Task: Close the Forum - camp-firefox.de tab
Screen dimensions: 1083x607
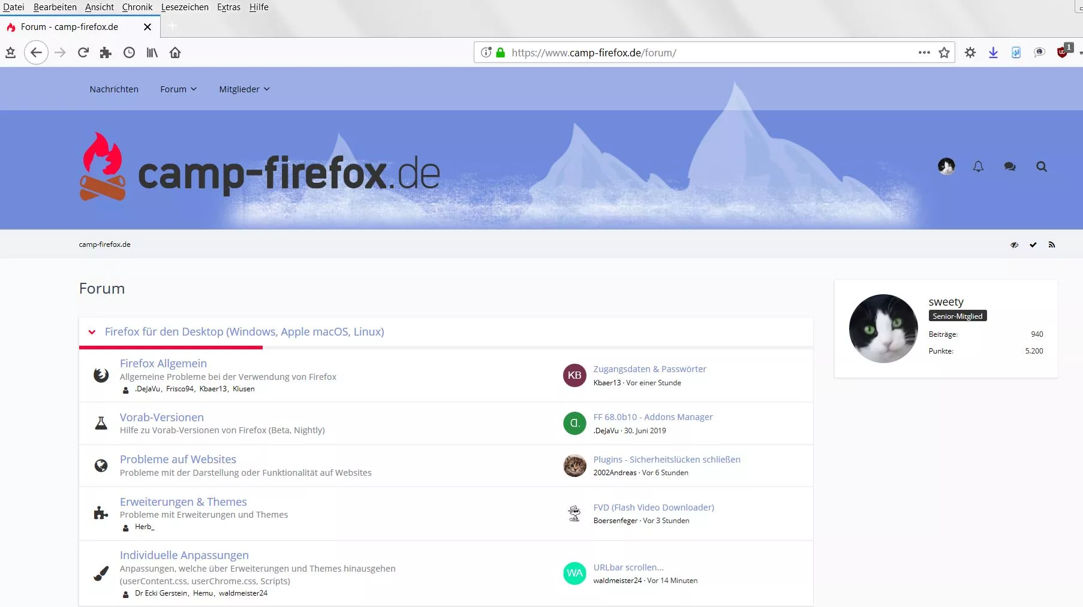Action: click(x=148, y=27)
